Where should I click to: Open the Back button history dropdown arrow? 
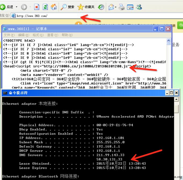click(17, 7)
